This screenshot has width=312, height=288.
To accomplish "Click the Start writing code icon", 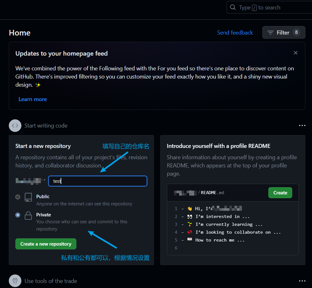I will pos(15,126).
